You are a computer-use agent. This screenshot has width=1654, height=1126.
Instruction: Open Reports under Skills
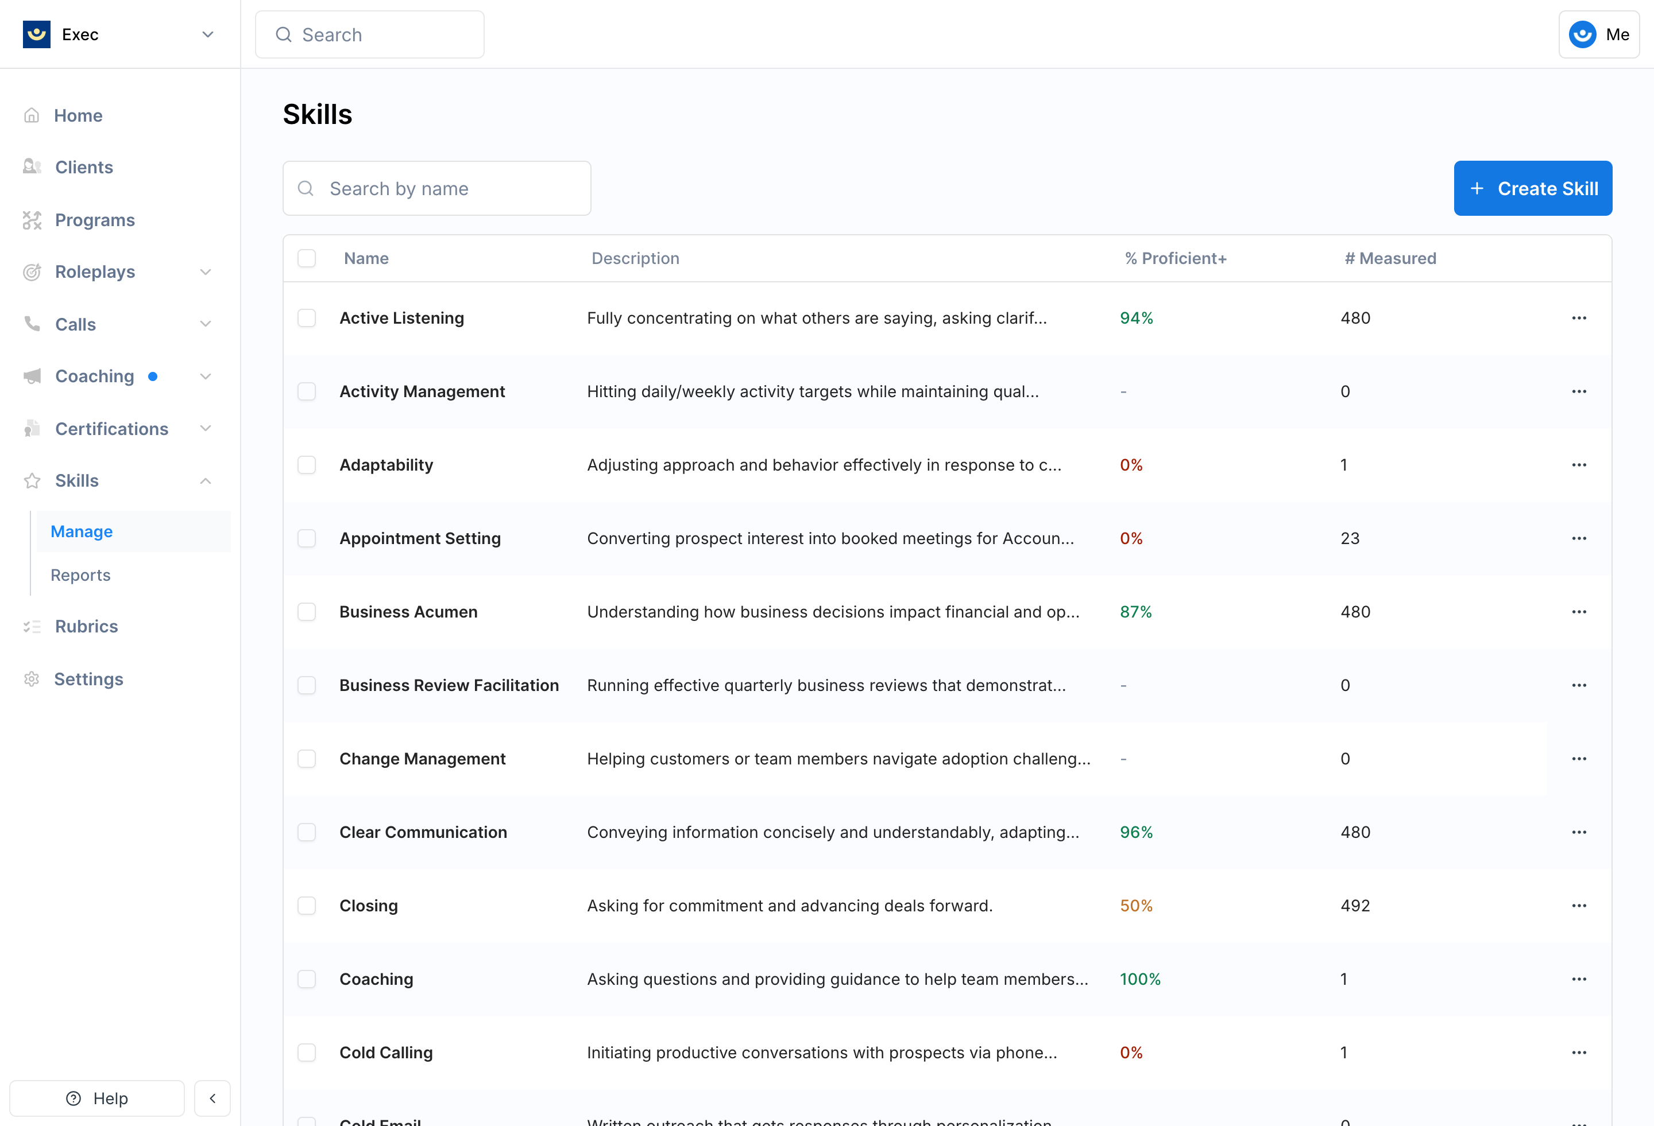pyautogui.click(x=80, y=574)
